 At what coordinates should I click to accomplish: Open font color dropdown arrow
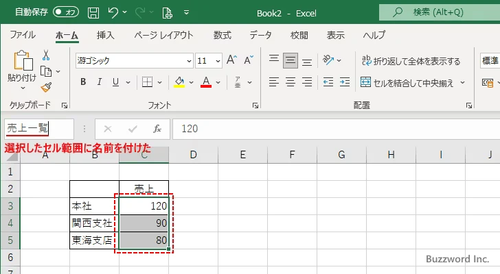(218, 82)
